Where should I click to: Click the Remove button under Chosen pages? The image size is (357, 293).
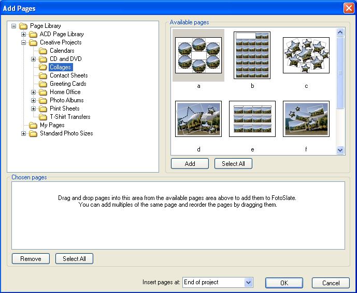[x=31, y=259]
